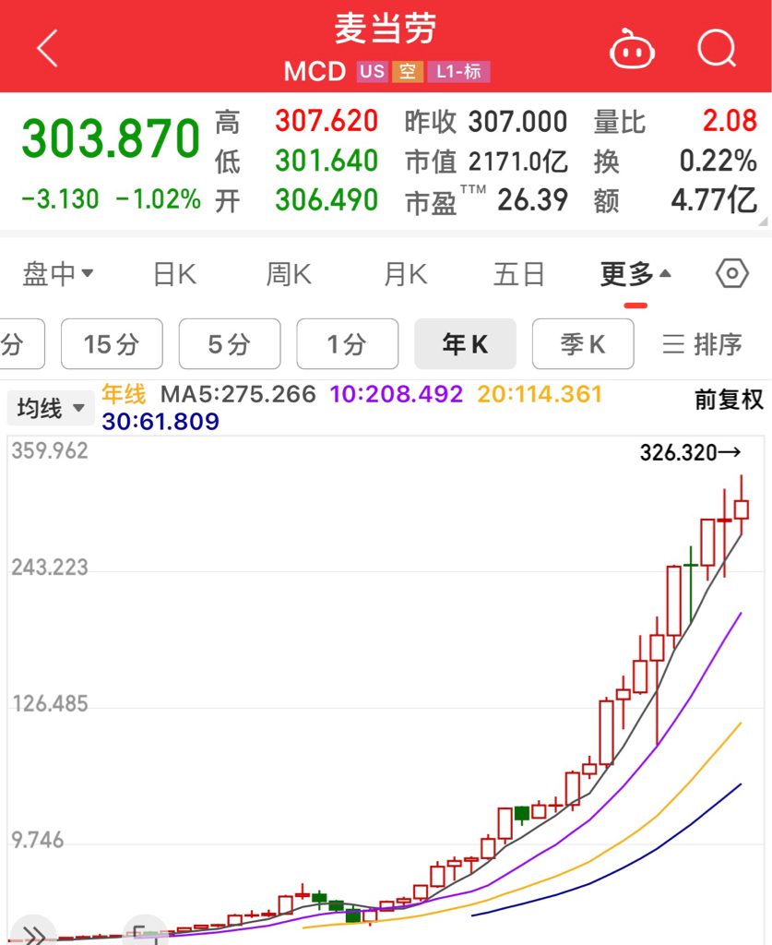772x945 pixels.
Task: Tap the open price 306.490
Action: [x=327, y=199]
